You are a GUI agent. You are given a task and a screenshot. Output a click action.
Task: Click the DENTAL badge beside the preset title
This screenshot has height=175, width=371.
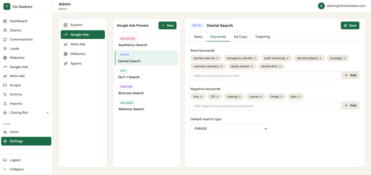tap(197, 25)
